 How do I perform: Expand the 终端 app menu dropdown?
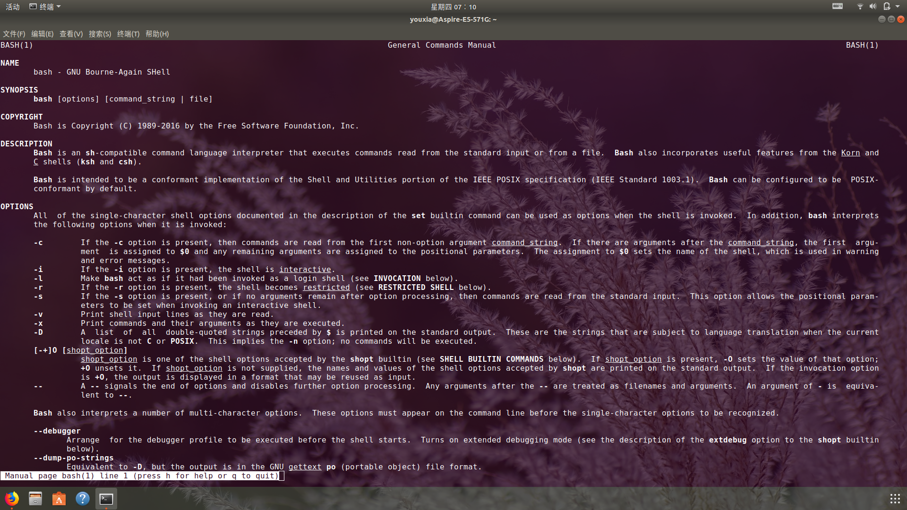45,7
